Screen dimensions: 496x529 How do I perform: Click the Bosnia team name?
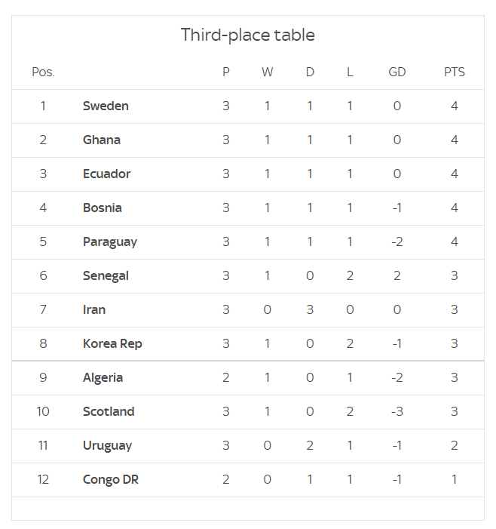pos(102,208)
